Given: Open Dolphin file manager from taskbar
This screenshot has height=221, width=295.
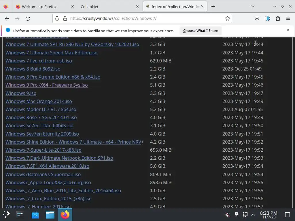Looking at the screenshot, I should coord(50,215).
